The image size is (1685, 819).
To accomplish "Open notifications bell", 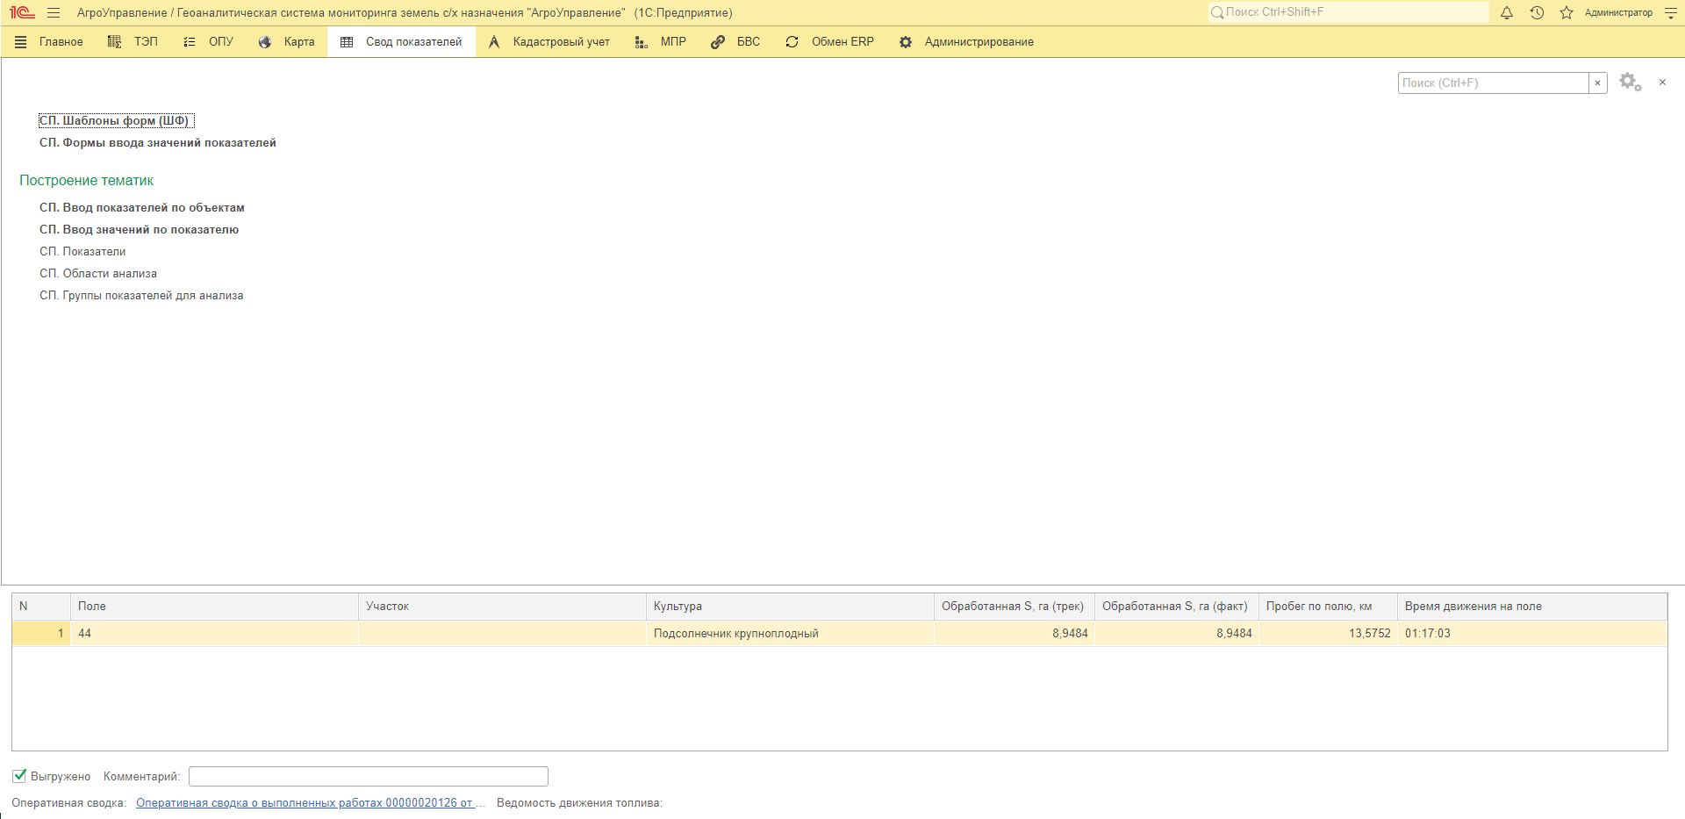I will [x=1507, y=12].
